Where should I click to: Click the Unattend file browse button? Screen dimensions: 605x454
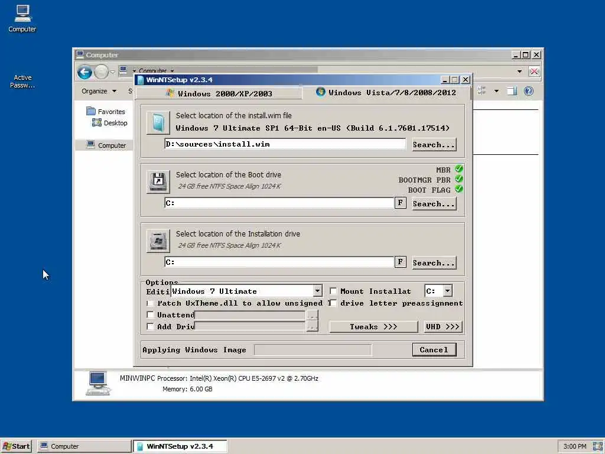point(312,315)
